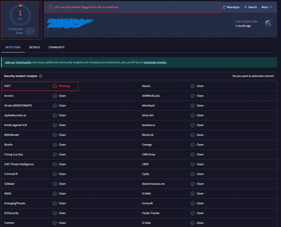Image resolution: width=281 pixels, height=227 pixels.
Task: Click the Clean check icon for CyRadar
Action: click(55, 184)
